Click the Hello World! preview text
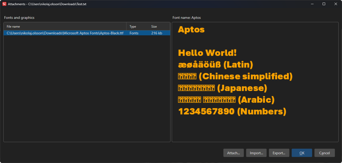The height and width of the screenshot is (163, 342). (x=207, y=53)
